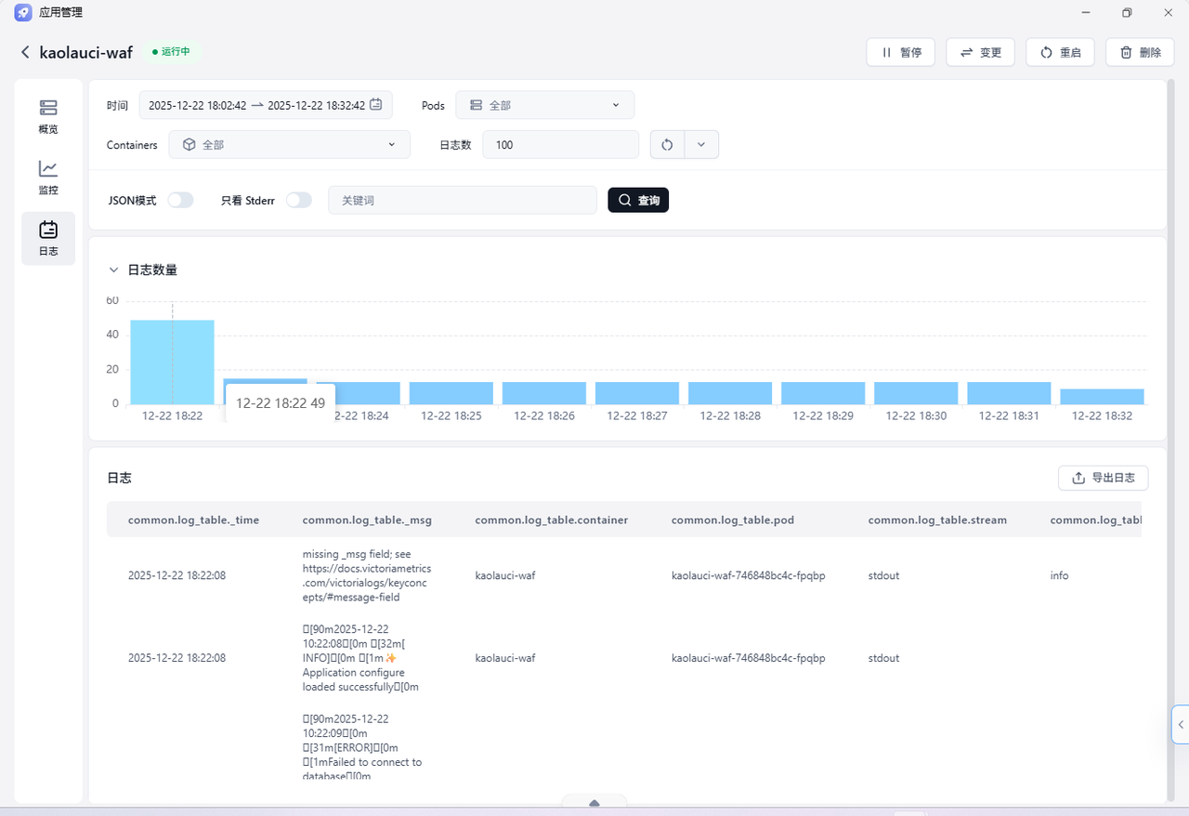
Task: Click common.log_table.stream column header
Action: coord(937,520)
